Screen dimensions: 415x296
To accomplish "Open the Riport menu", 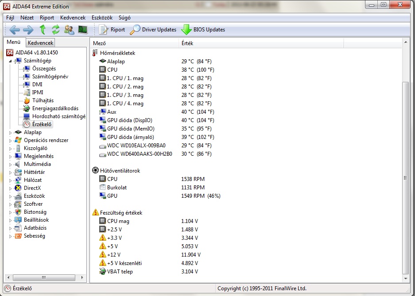I will 47,18.
